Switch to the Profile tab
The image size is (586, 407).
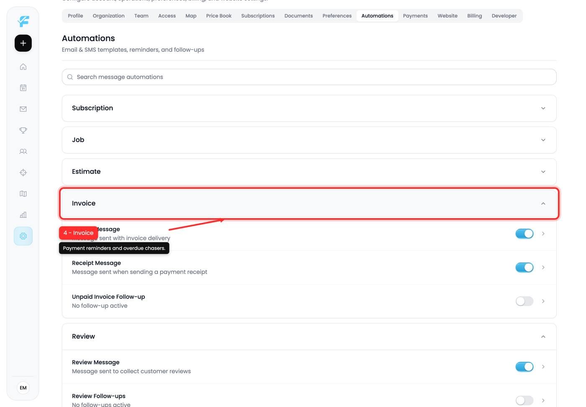click(x=75, y=16)
